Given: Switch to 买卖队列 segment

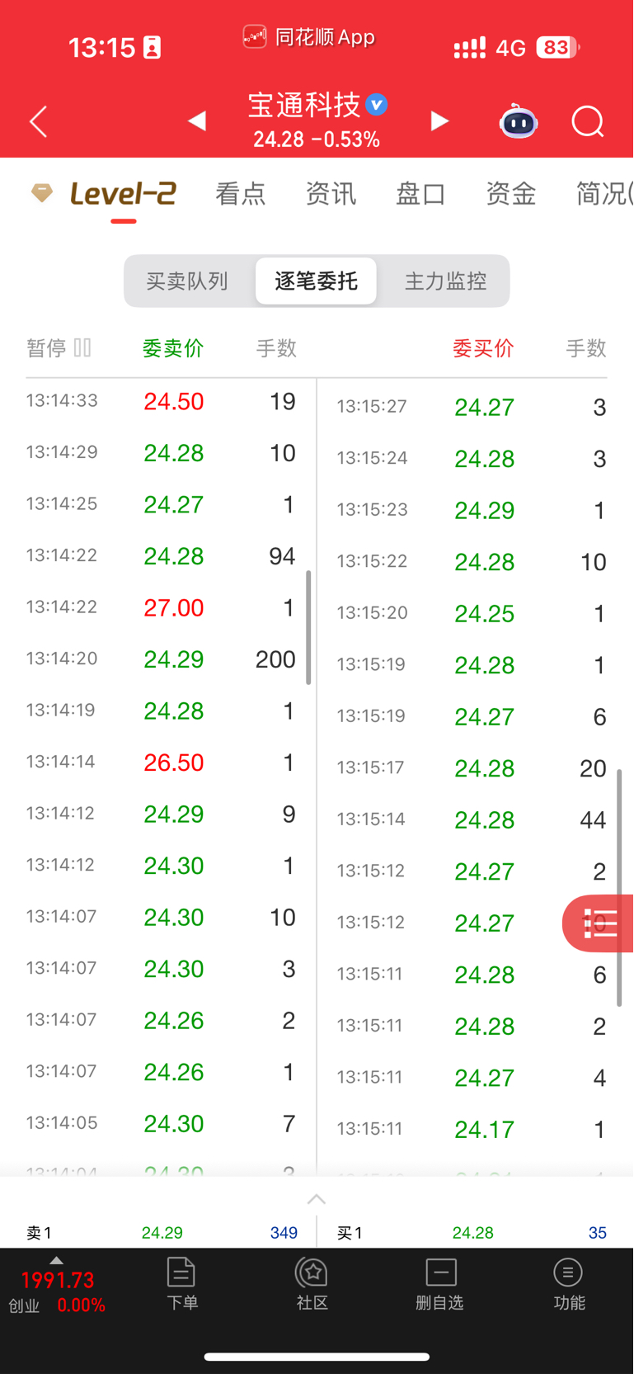Looking at the screenshot, I should (187, 281).
